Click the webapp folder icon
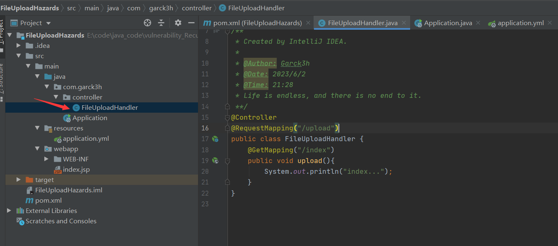This screenshot has width=558, height=246. (x=48, y=149)
